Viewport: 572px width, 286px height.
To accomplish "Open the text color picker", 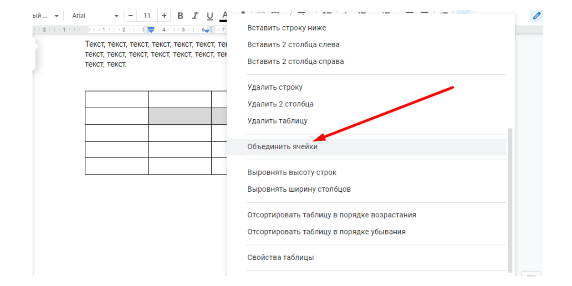I will (x=224, y=16).
